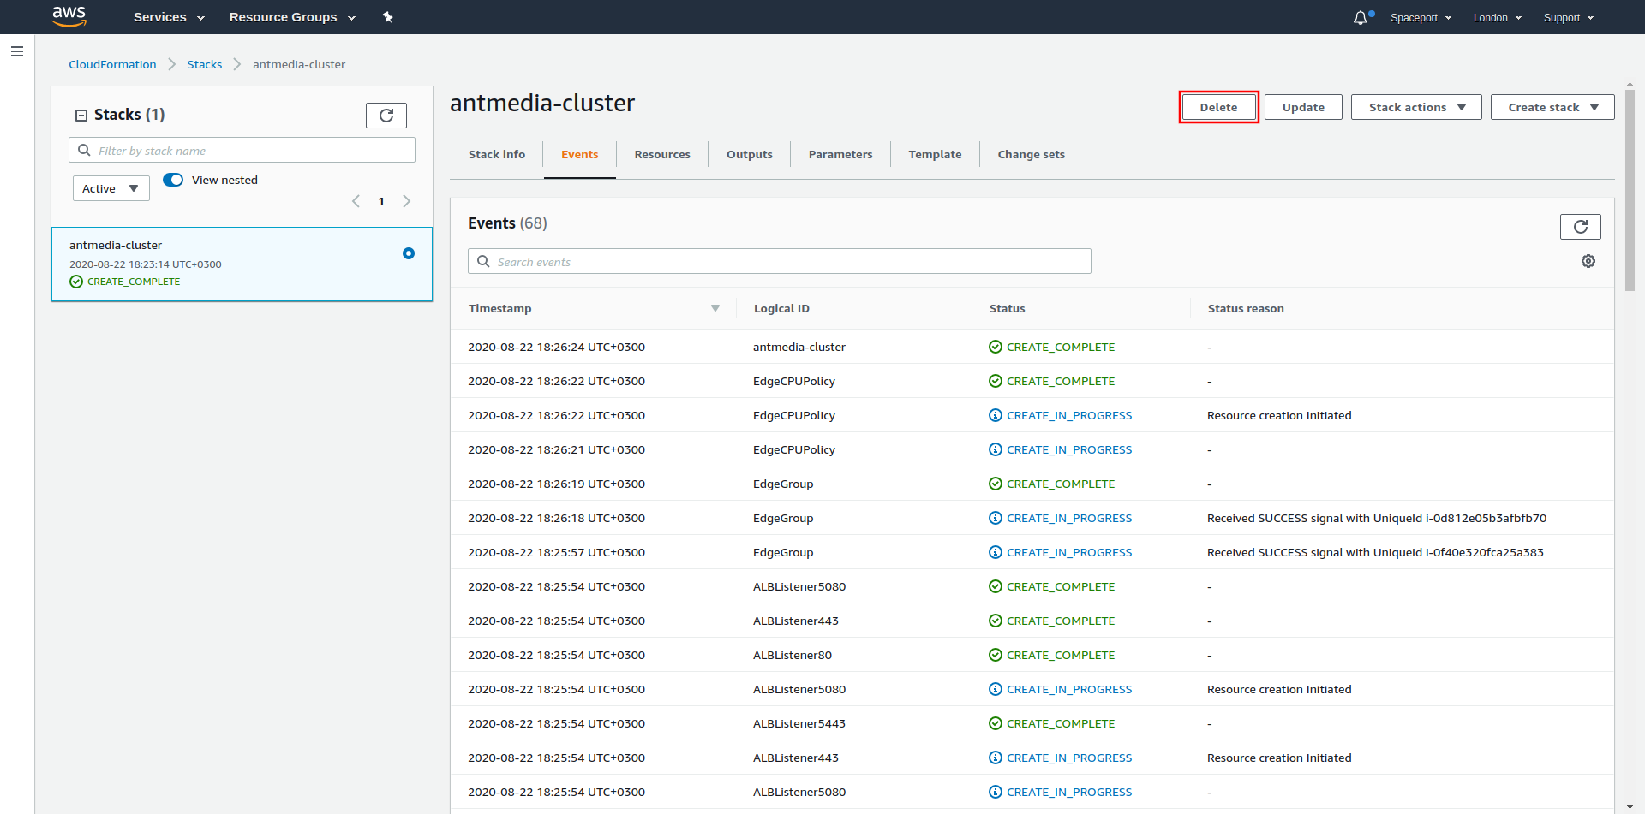This screenshot has height=814, width=1645.
Task: Switch to the Stack info tab
Action: coord(497,155)
